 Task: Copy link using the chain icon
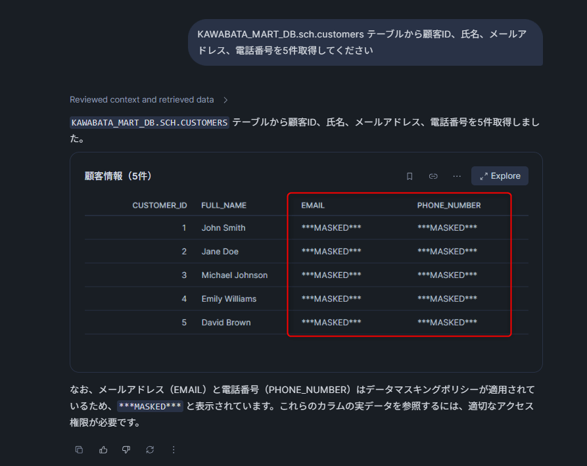(x=433, y=176)
